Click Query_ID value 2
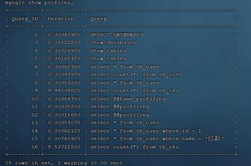 (x=36, y=35)
